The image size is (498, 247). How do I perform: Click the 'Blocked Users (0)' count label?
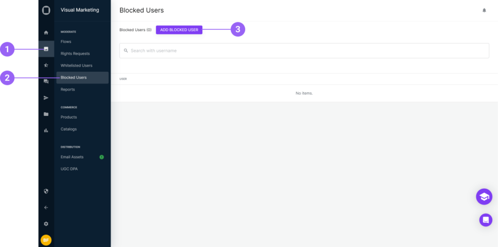(x=135, y=30)
